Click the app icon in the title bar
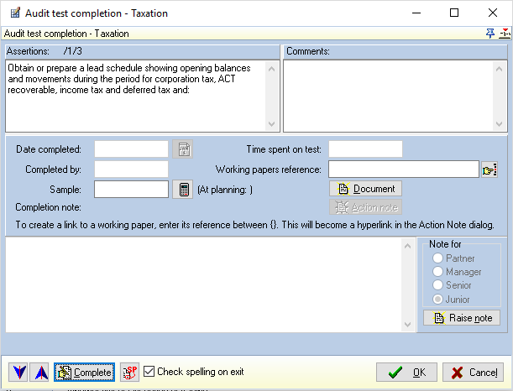Viewport: 513px width, 391px height. (x=15, y=13)
